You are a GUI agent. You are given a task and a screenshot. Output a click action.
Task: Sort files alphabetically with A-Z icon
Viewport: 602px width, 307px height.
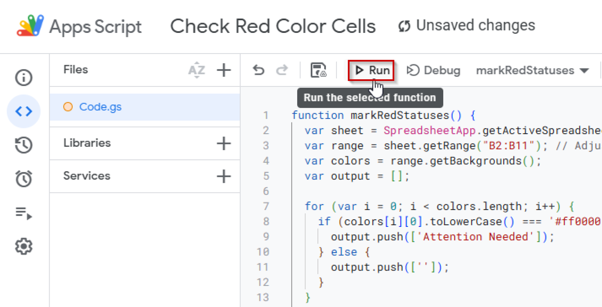point(196,70)
